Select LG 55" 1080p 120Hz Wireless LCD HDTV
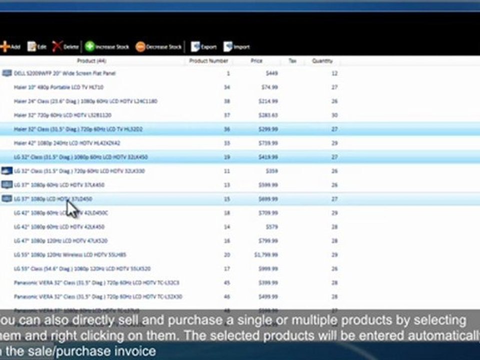The height and width of the screenshot is (360, 480). click(x=70, y=254)
